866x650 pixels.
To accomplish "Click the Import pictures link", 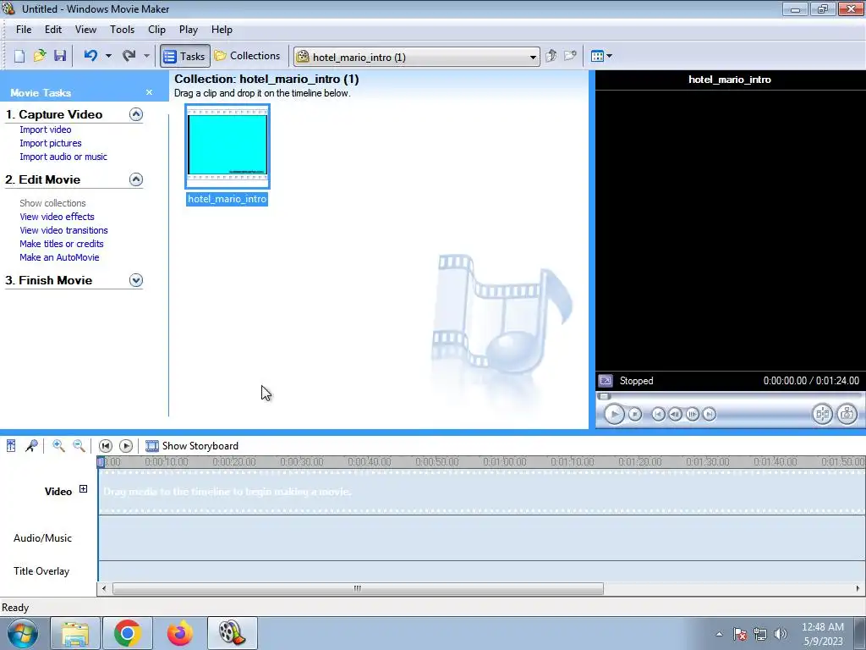I will pos(51,143).
